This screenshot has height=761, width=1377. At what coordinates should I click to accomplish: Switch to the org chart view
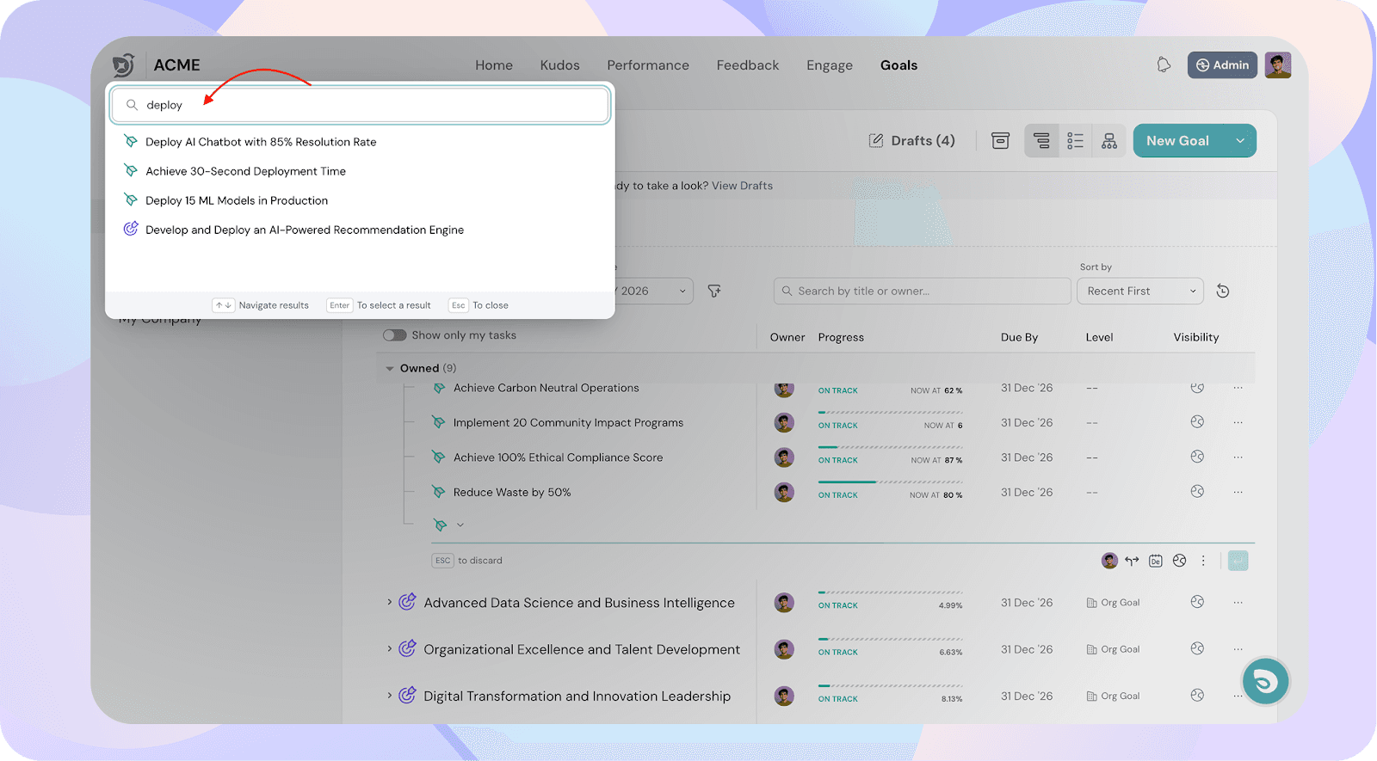point(1109,141)
